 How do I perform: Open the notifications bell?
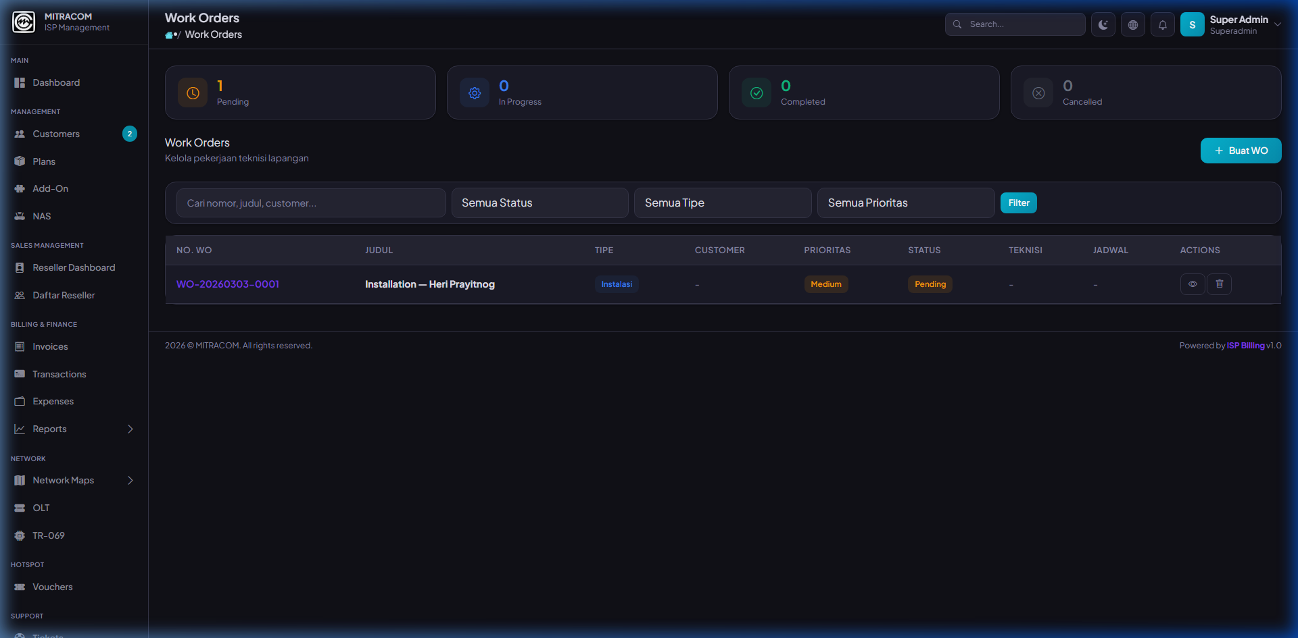[x=1162, y=25]
